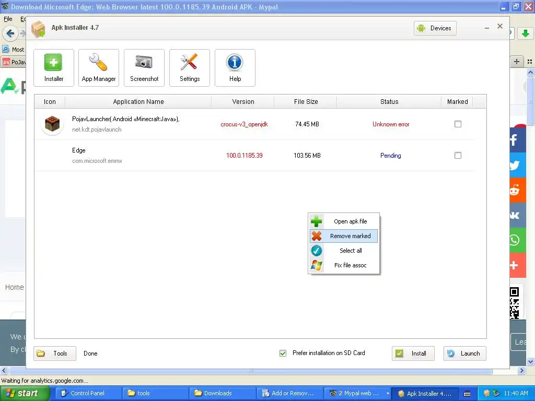Sort by Status column header

pos(389,102)
